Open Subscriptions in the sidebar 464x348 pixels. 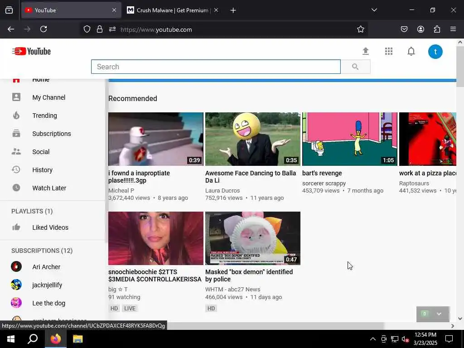pyautogui.click(x=52, y=134)
